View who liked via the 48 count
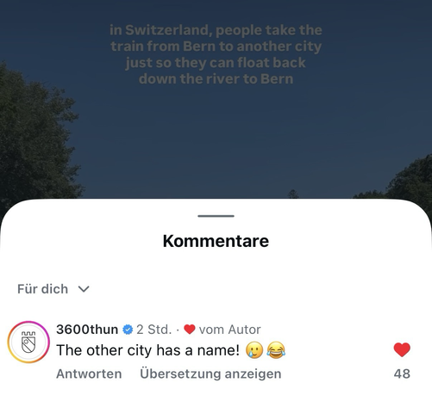Image resolution: width=432 pixels, height=395 pixels. [x=402, y=373]
